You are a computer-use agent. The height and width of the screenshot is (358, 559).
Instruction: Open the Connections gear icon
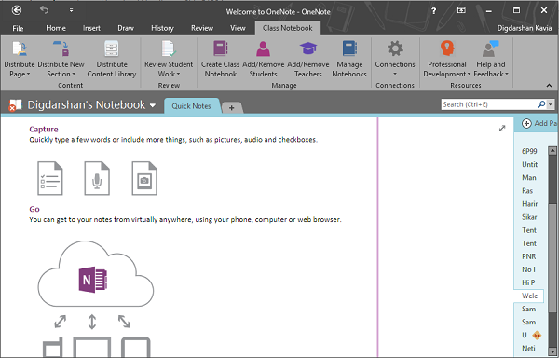[395, 48]
